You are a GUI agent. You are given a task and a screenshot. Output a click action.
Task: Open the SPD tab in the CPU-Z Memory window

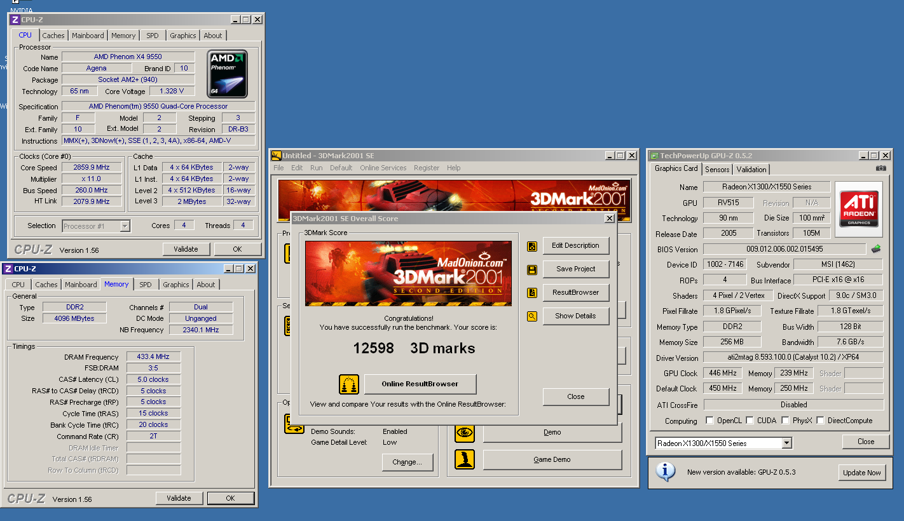[146, 285]
